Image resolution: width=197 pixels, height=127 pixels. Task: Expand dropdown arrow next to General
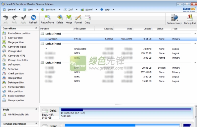19,9
